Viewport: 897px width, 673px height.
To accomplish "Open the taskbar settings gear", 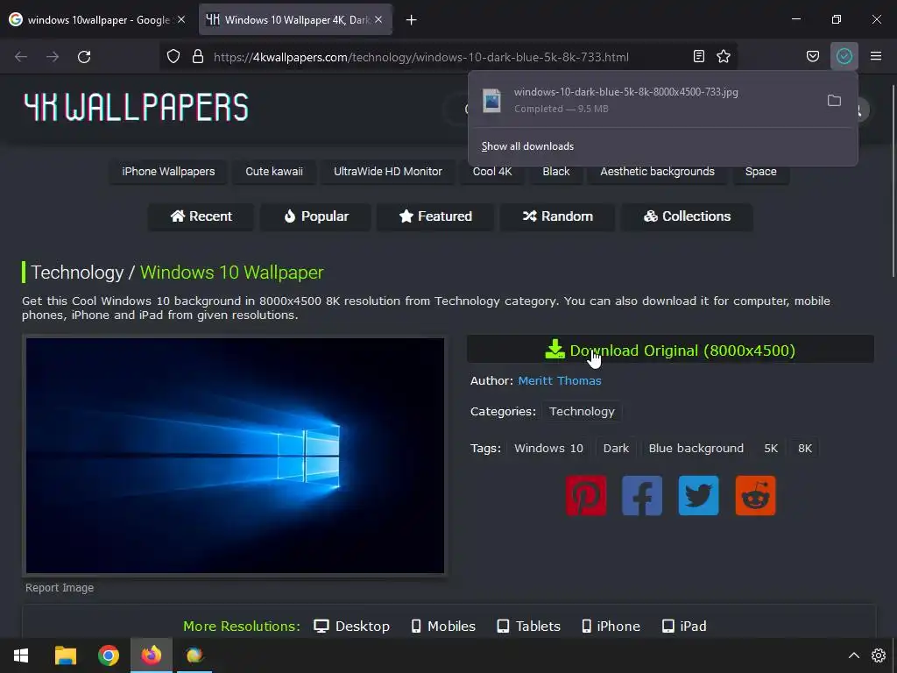I will click(x=879, y=655).
